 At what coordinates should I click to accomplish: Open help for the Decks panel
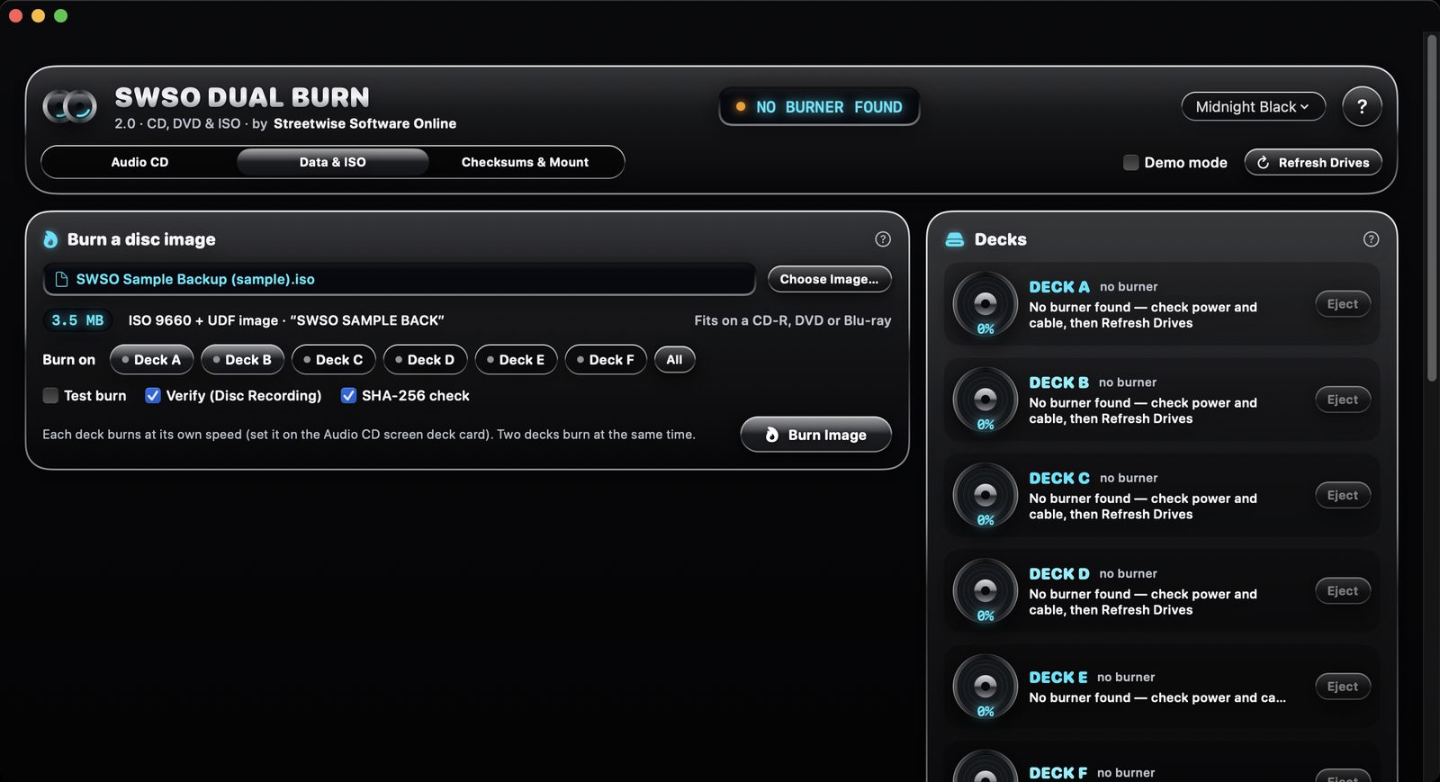1371,239
